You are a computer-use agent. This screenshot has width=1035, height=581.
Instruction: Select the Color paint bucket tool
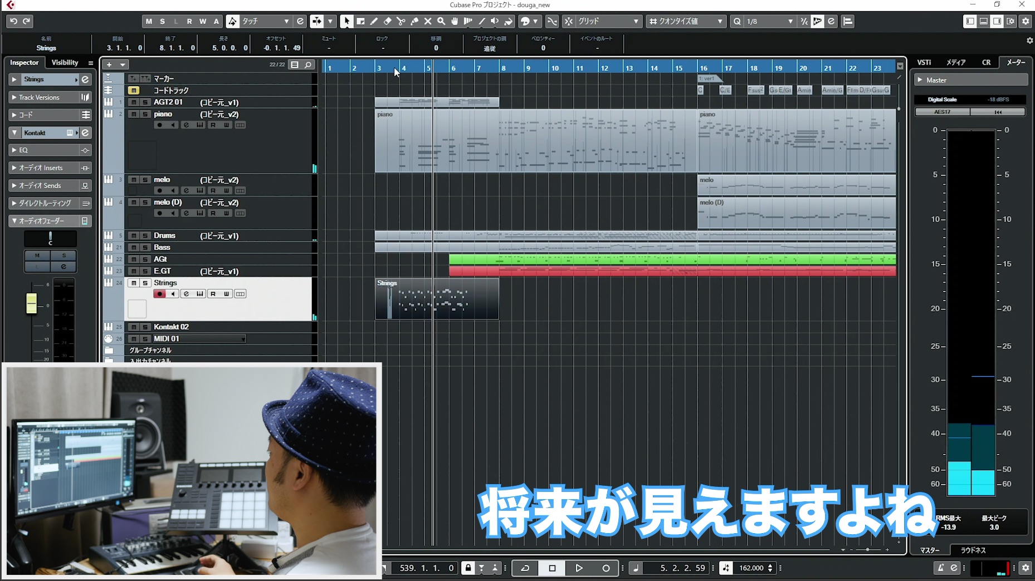pos(508,21)
